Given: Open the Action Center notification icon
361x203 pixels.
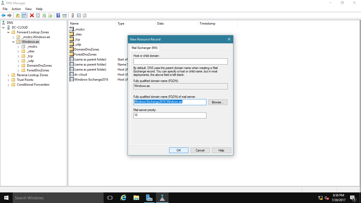Looking at the screenshot, I should pos(352,198).
